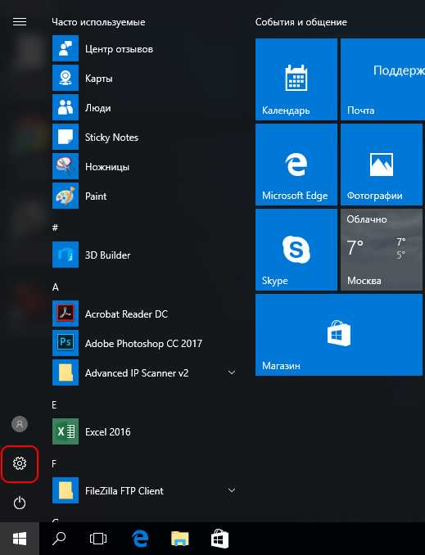Click the Sticky Notes label
Screen dimensions: 425x555
coord(111,137)
